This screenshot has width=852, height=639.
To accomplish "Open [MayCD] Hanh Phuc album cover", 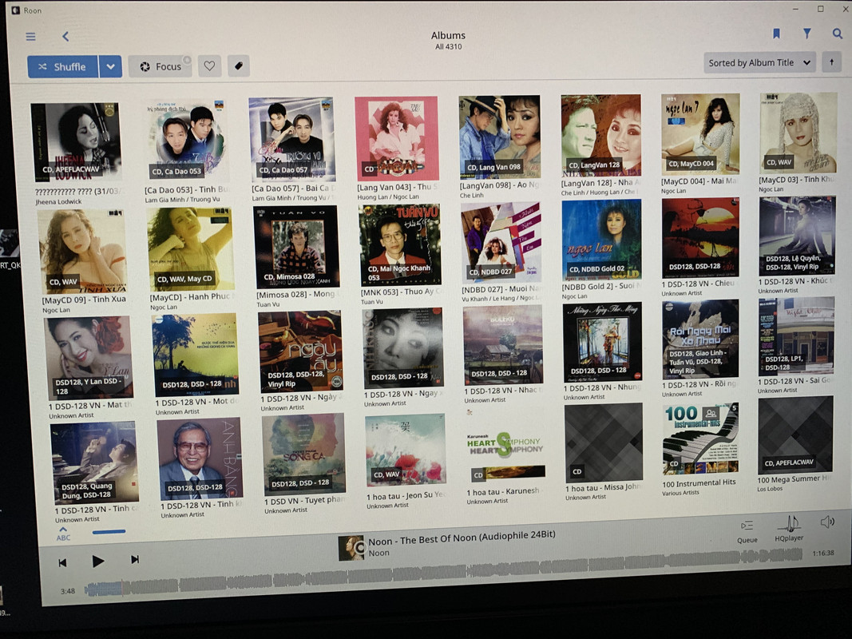I will point(191,249).
